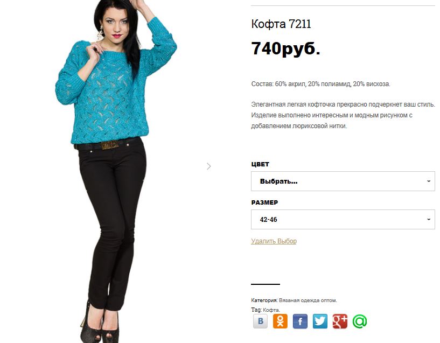Click the ЦВЕТ field label
The height and width of the screenshot is (343, 440).
(x=260, y=164)
